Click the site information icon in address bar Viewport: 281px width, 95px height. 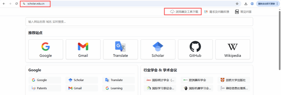[24, 4]
